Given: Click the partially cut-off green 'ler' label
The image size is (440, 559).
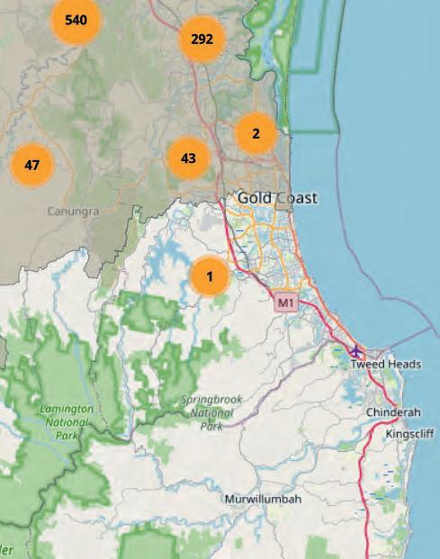Looking at the screenshot, I should tap(6, 549).
